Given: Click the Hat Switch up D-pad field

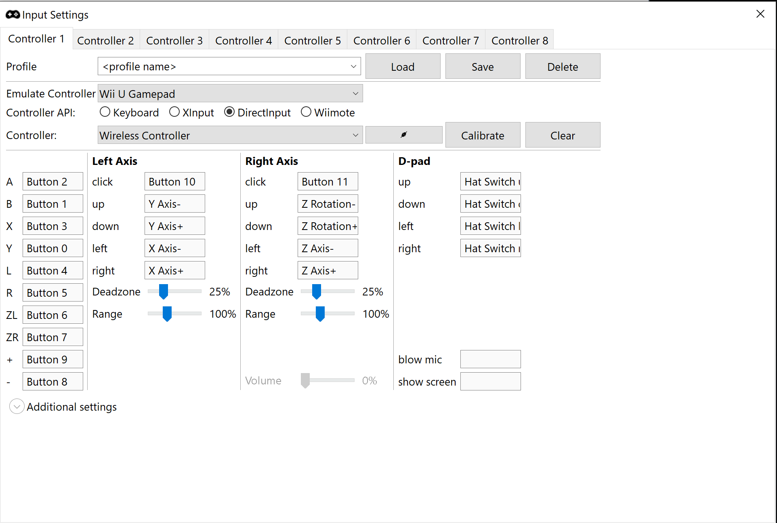Looking at the screenshot, I should tap(491, 181).
